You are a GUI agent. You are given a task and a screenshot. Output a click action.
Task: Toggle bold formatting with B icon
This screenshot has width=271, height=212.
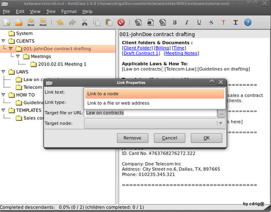tap(175, 22)
